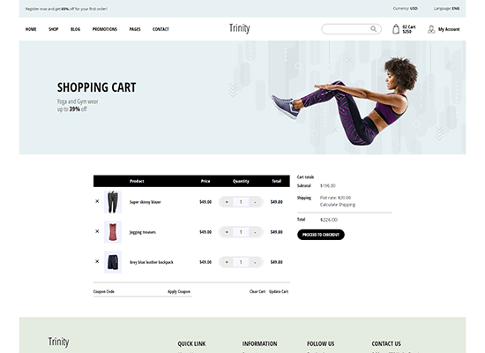Screen dimensions: 485x353
Task: Increase quantity of Grey blue leather backpack
Action: tap(227, 262)
